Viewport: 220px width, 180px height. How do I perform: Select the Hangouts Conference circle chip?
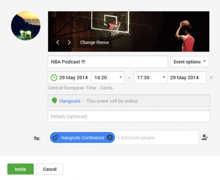coord(82,137)
